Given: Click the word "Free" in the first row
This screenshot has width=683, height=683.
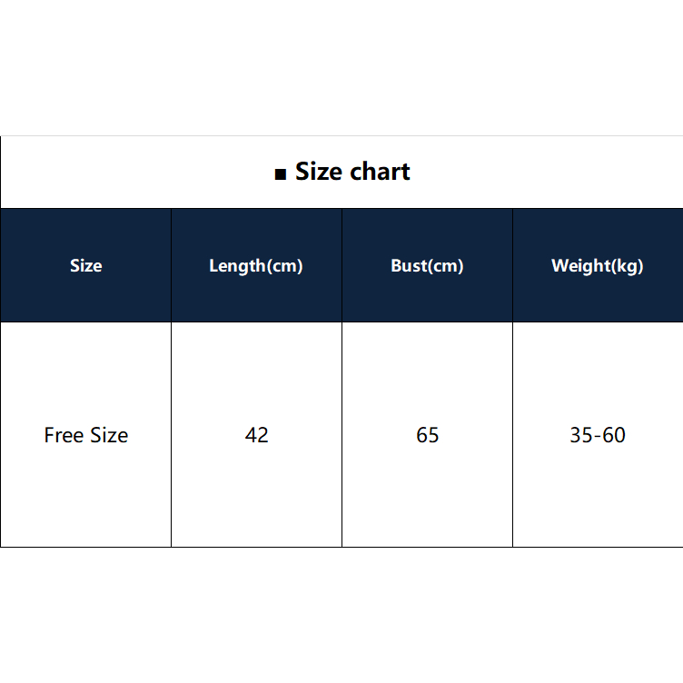Looking at the screenshot, I should pos(64,435).
